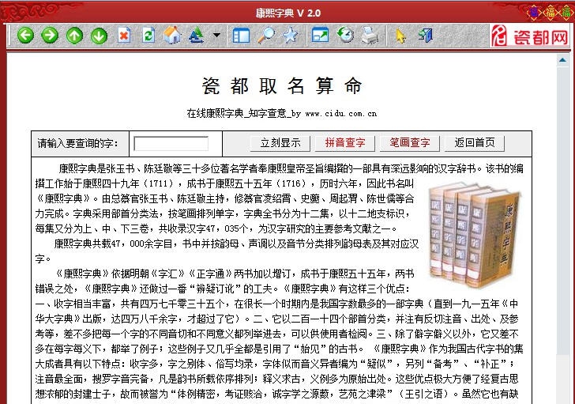575x404 pixels.
Task: Click the 康熙字典 V 2.0 title text
Action: click(x=288, y=13)
